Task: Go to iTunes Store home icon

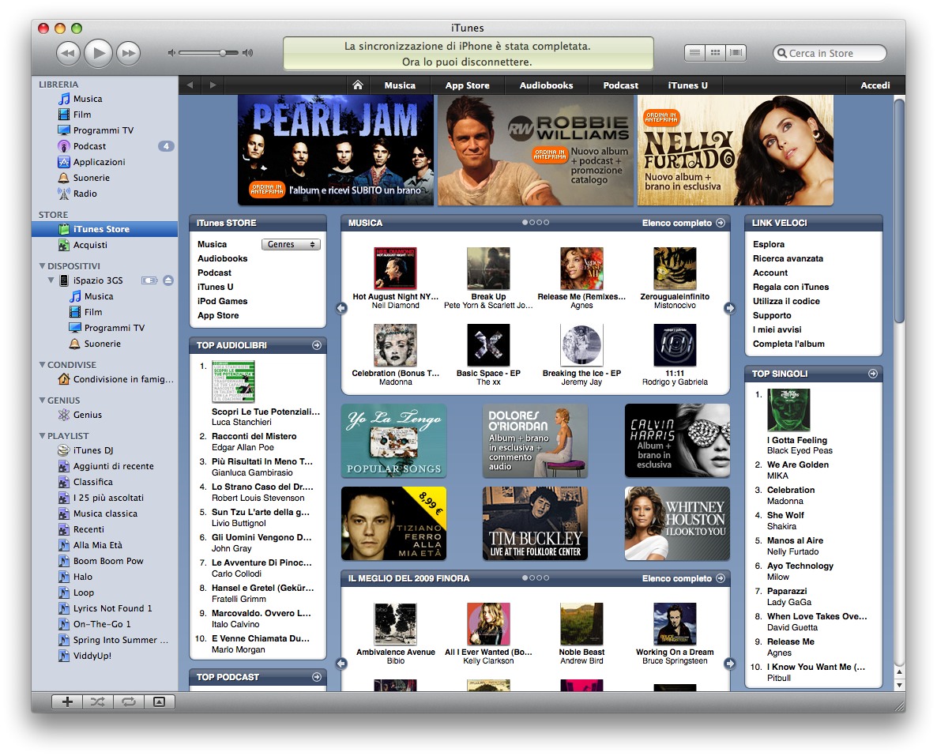Action: click(x=357, y=85)
